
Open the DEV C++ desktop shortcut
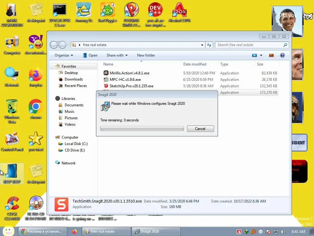[155, 15]
